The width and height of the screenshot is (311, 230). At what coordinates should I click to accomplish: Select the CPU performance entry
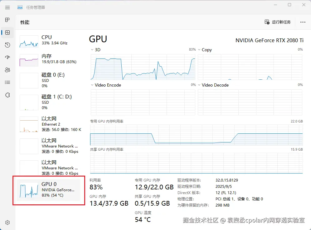[x=50, y=40]
